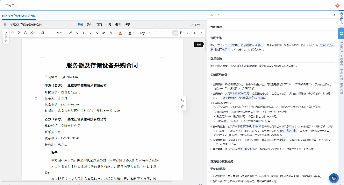Close the contract review window

pyautogui.click(x=337, y=5)
